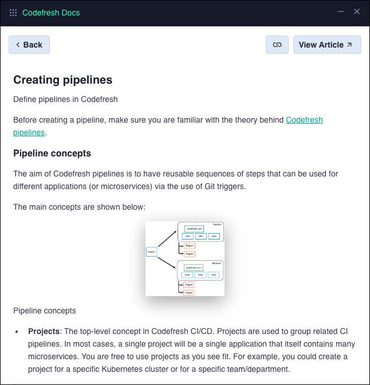Screen dimensions: 370x385
Task: Click the external arrow icon on View Article
Action: (349, 45)
